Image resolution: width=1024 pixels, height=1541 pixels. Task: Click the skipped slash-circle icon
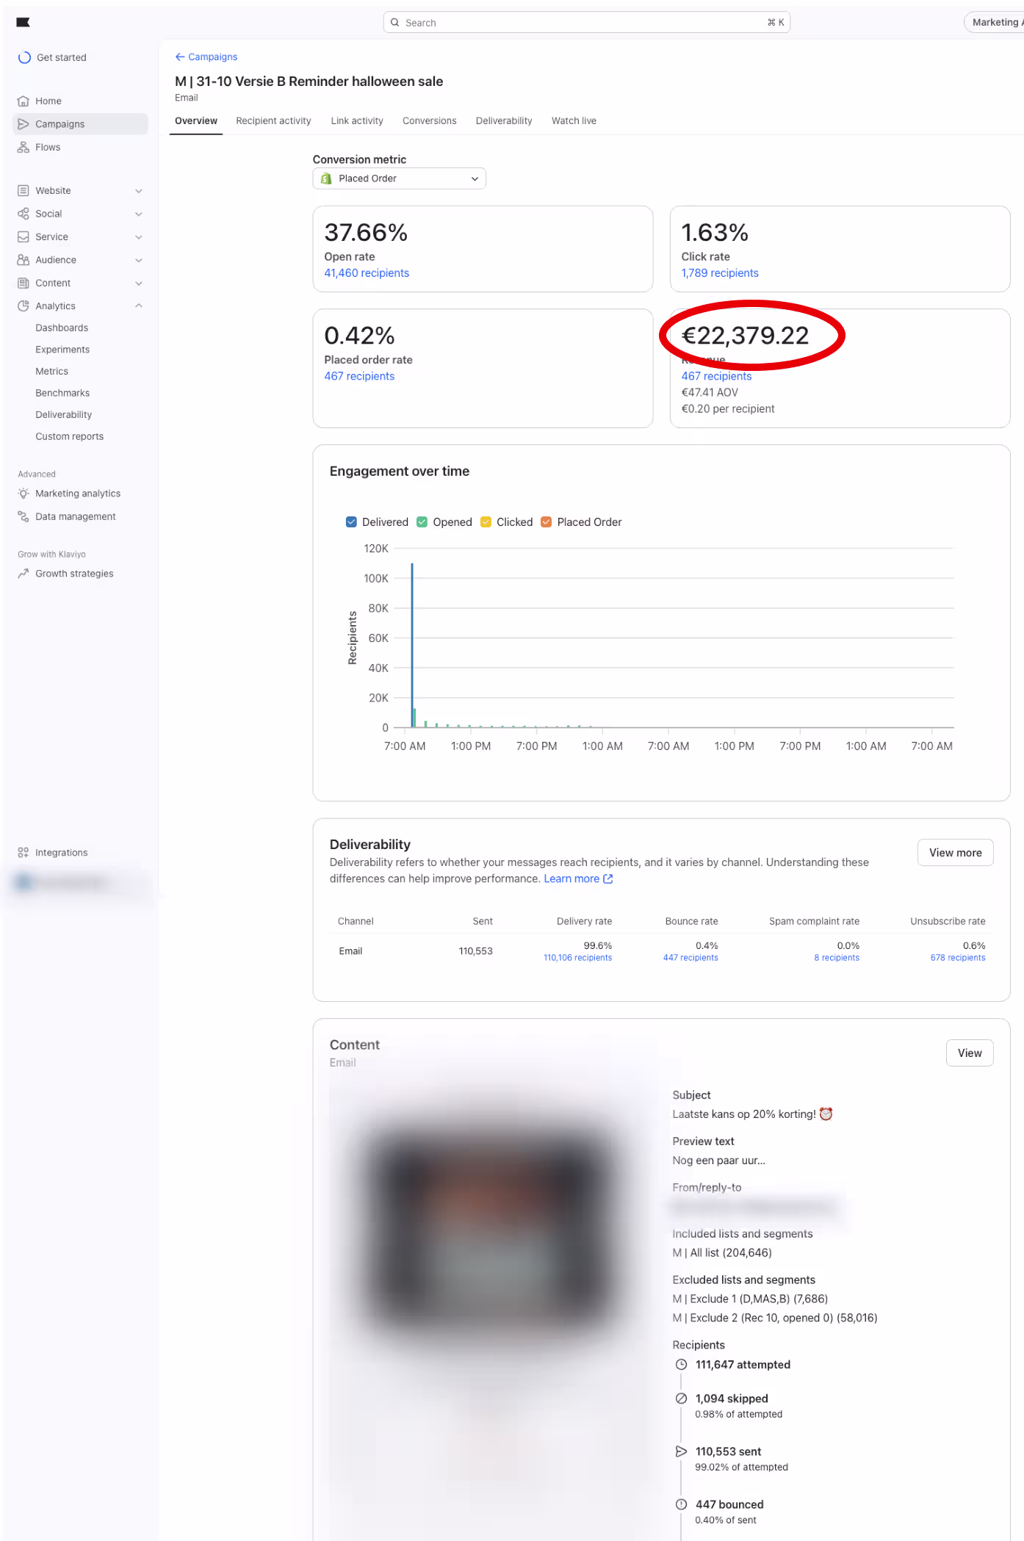coord(682,1399)
